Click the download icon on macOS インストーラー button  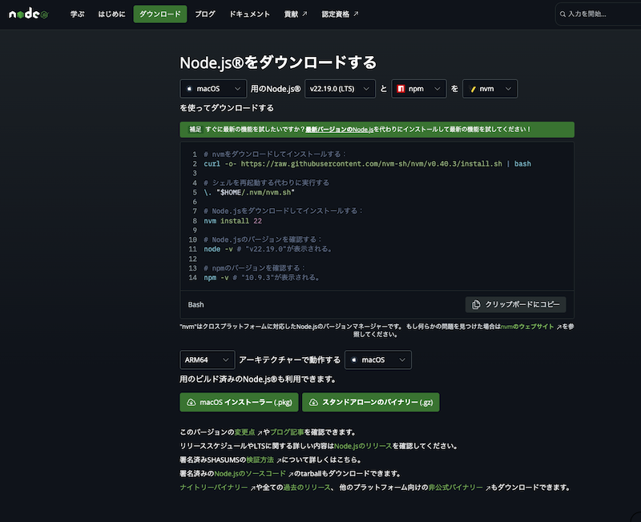coord(191,402)
